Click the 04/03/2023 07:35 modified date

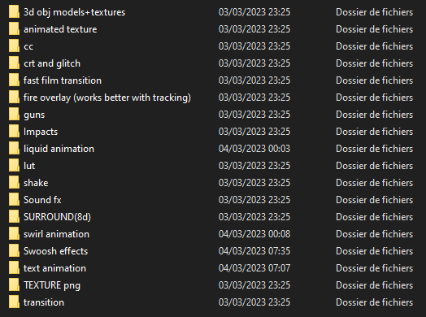pos(254,251)
